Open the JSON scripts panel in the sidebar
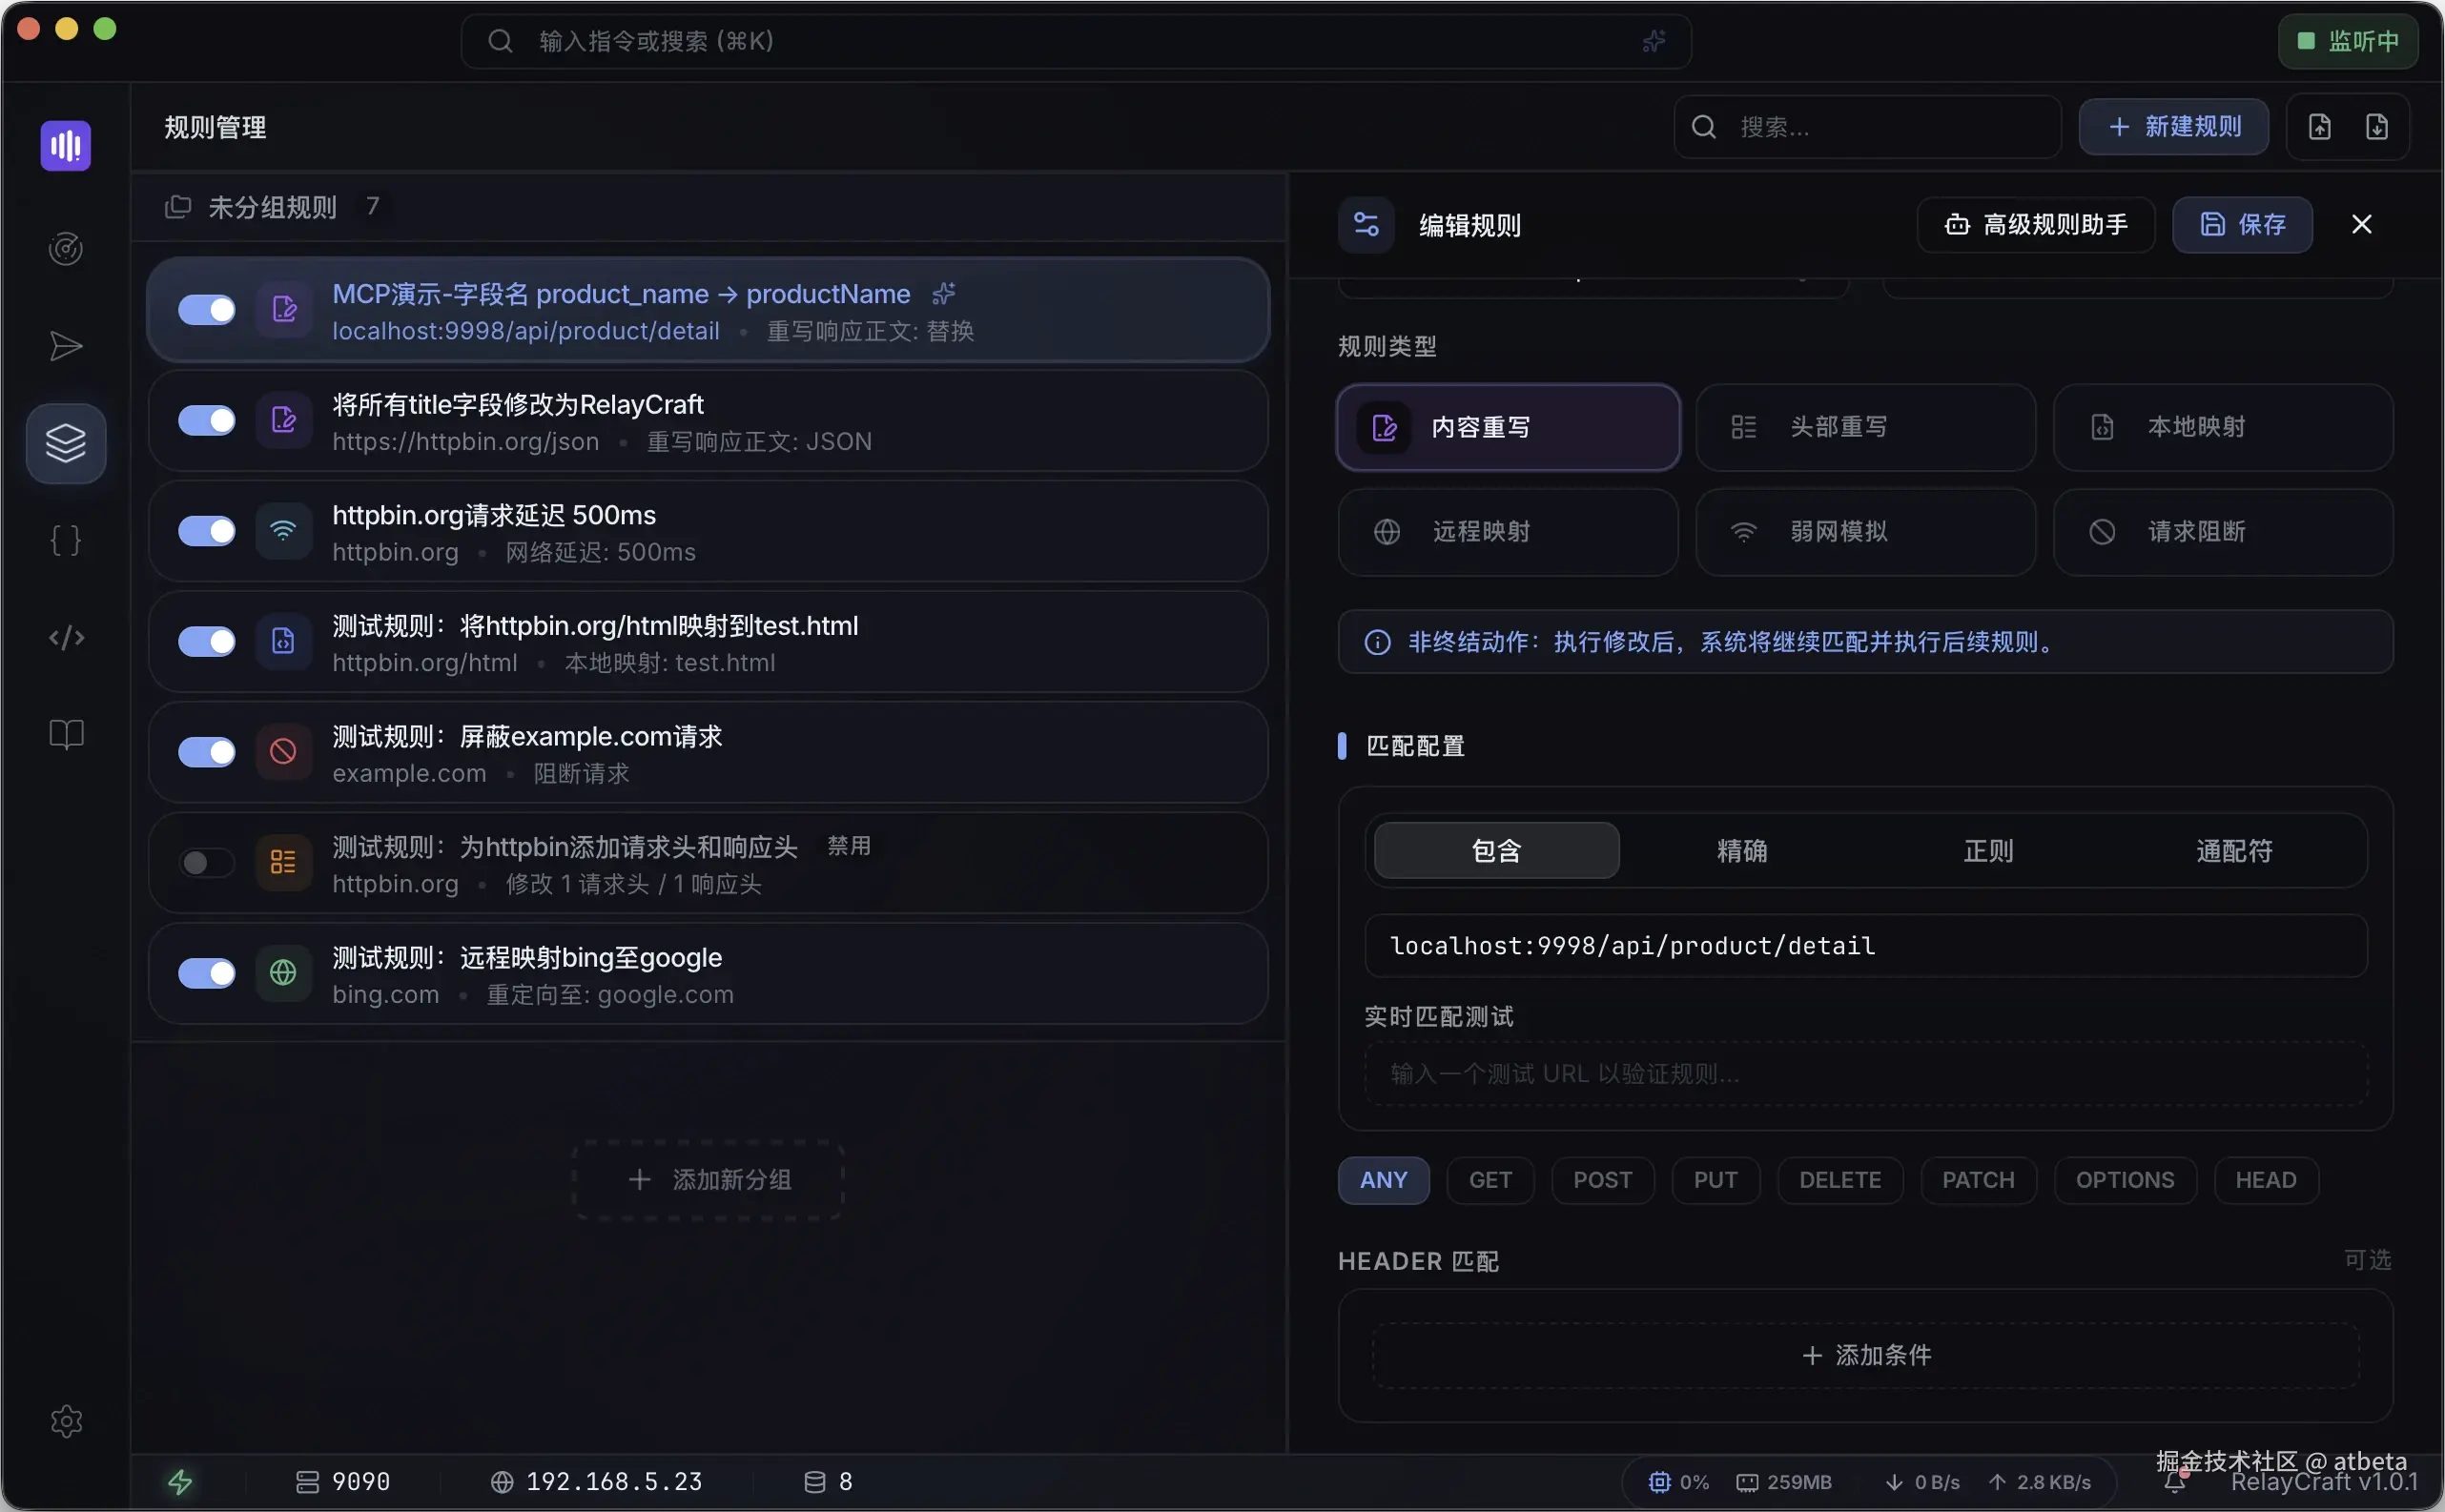Image resolution: width=2445 pixels, height=1512 pixels. coord(65,540)
